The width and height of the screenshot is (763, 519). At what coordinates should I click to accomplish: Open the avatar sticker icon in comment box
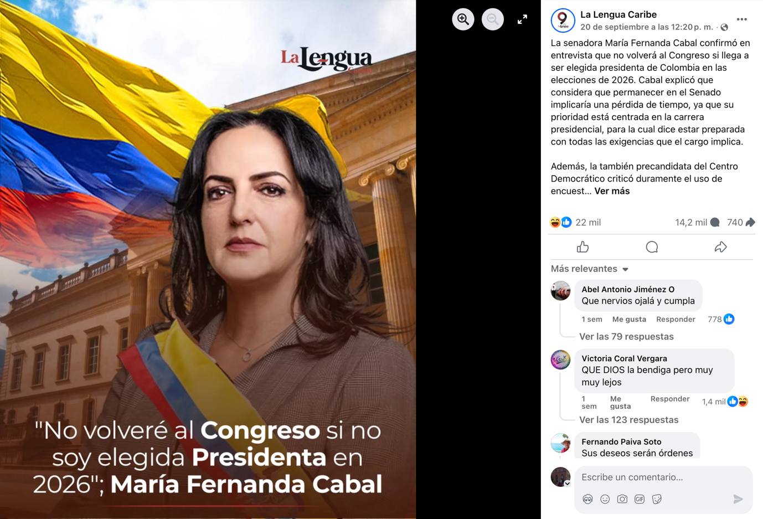tap(588, 499)
